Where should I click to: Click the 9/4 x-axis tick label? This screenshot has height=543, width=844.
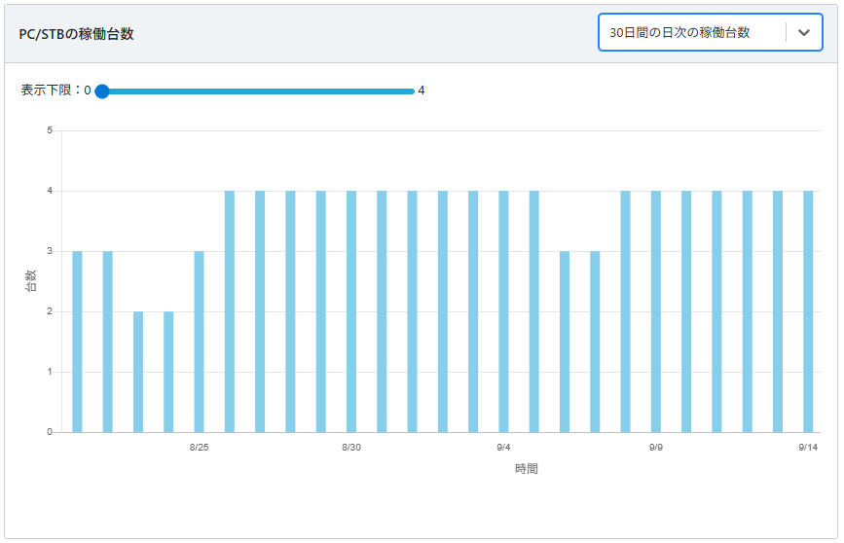pos(503,448)
